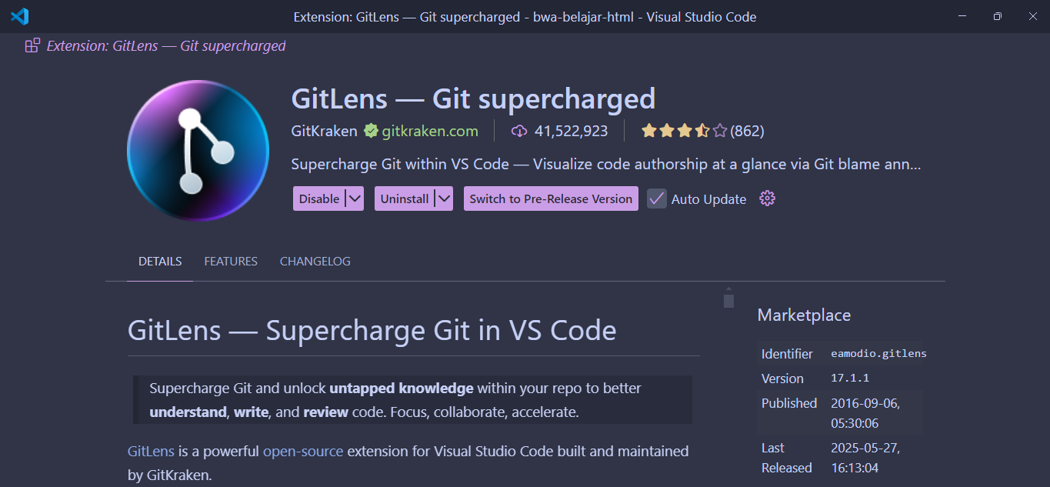Minimize the VS Code window
This screenshot has width=1050, height=487.
(962, 16)
